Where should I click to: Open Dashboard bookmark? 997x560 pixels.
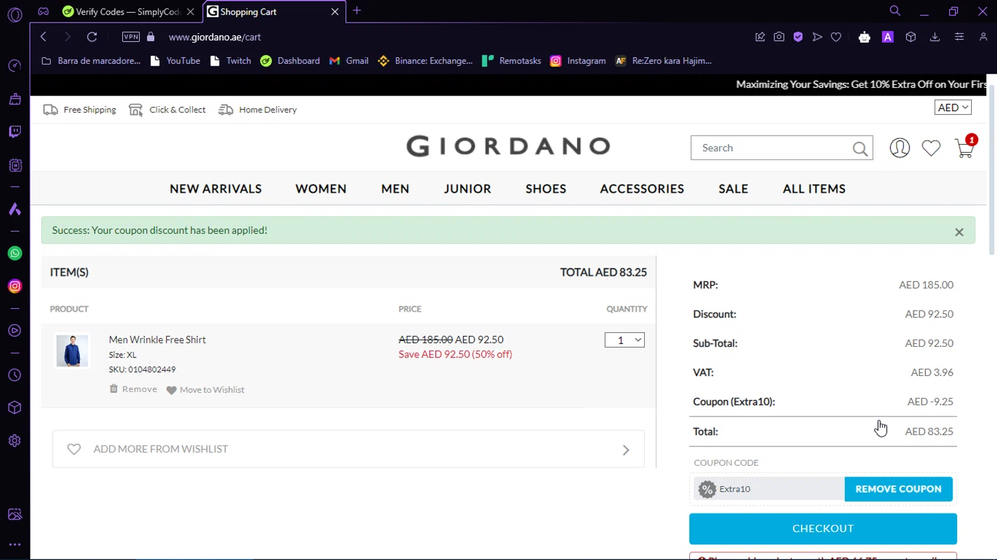click(x=290, y=60)
